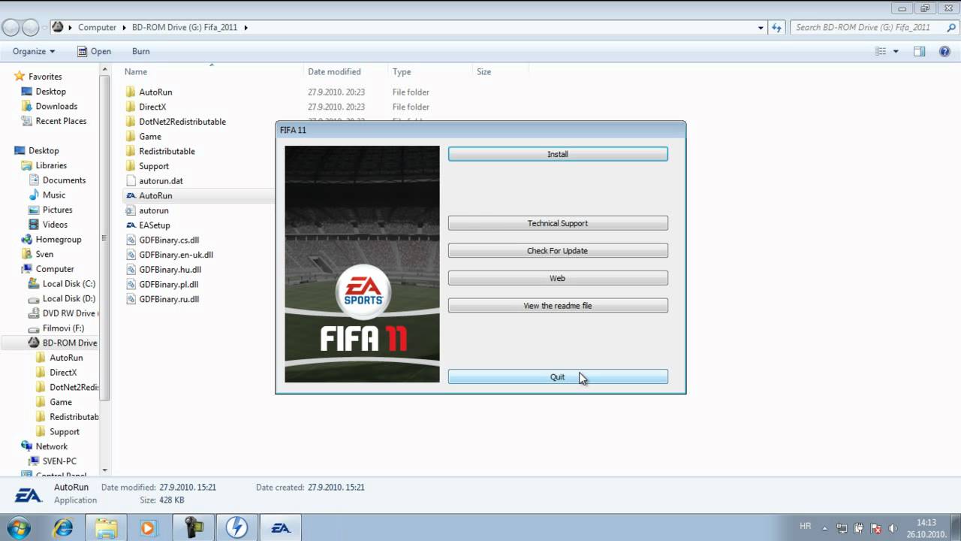Image resolution: width=961 pixels, height=541 pixels.
Task: Select the Game folder in file list
Action: [149, 136]
